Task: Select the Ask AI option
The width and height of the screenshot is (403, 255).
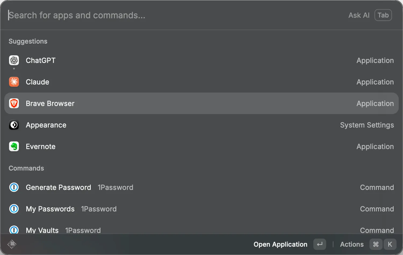Action: 359,15
